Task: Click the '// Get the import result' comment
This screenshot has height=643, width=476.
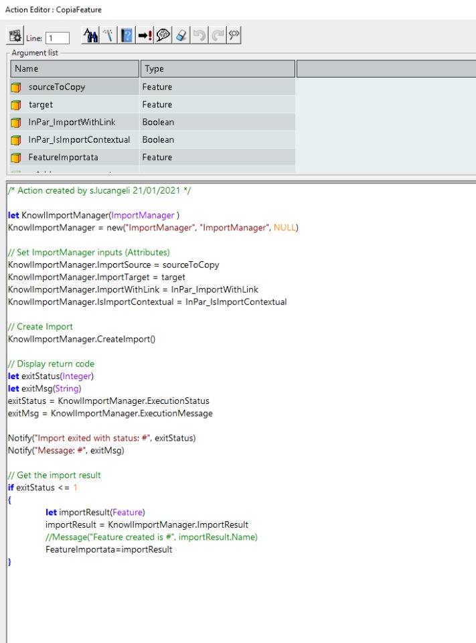Action: (54, 476)
